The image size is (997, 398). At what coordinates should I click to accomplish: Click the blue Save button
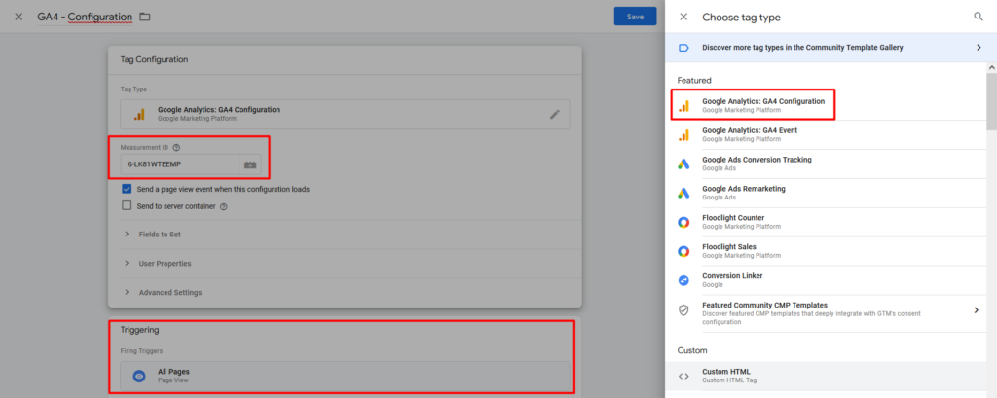click(x=635, y=17)
